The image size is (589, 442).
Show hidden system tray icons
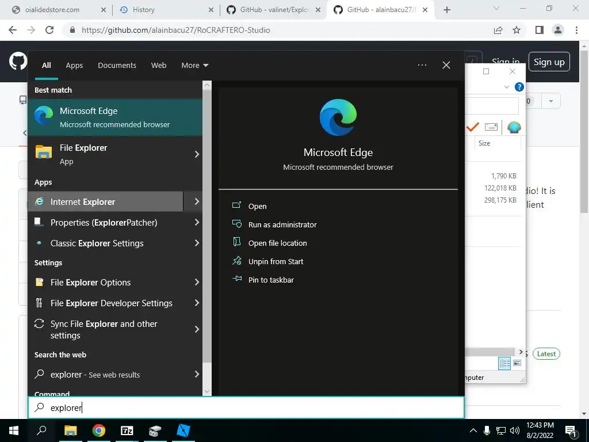click(x=473, y=430)
